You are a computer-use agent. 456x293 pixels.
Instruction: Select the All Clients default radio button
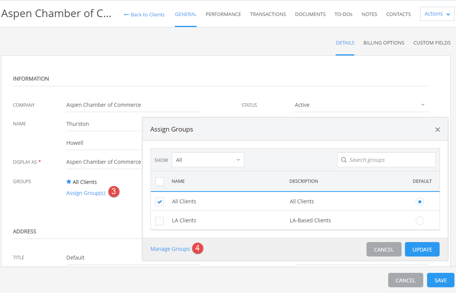(419, 202)
